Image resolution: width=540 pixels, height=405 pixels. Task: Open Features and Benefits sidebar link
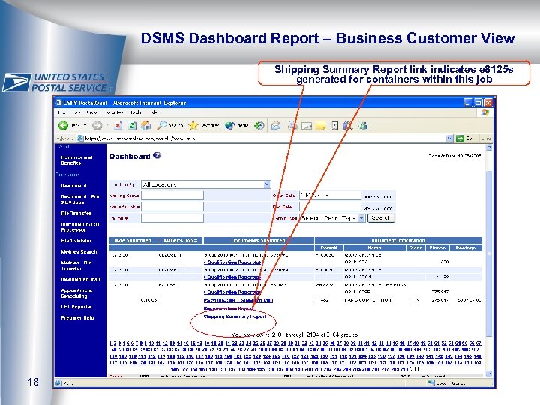(76, 160)
